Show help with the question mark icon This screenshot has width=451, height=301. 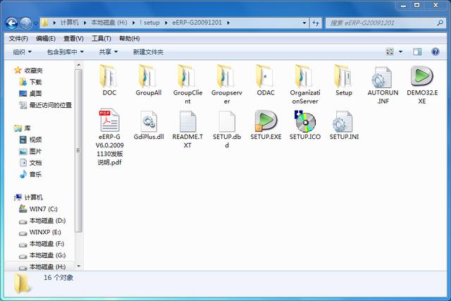tap(435, 51)
